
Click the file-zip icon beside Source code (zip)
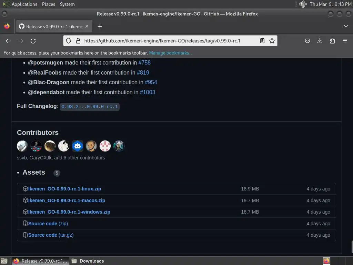click(26, 223)
